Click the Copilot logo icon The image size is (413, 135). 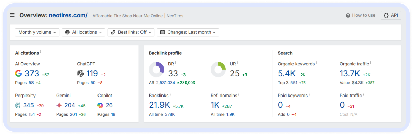[101, 105]
